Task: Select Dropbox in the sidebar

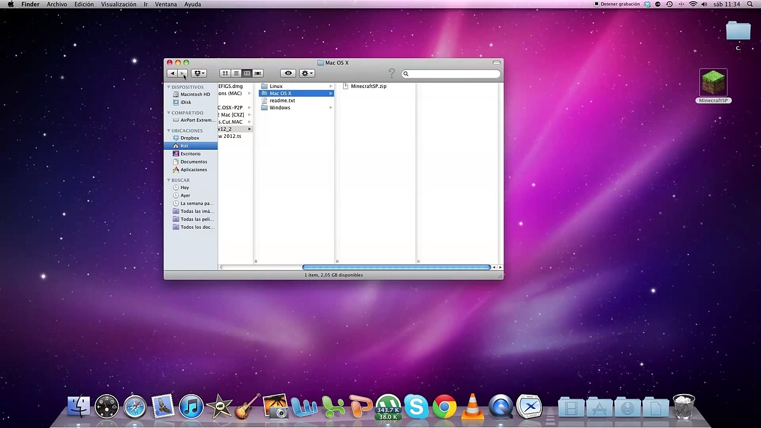Action: click(191, 138)
